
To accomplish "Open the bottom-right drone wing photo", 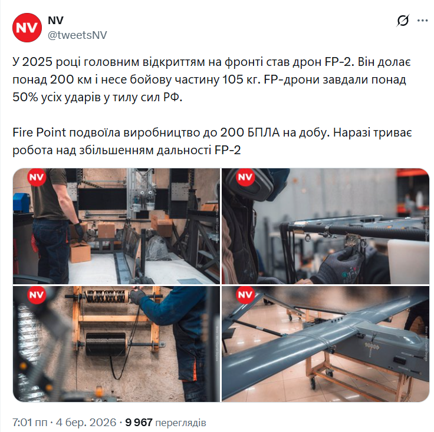I will click(325, 344).
